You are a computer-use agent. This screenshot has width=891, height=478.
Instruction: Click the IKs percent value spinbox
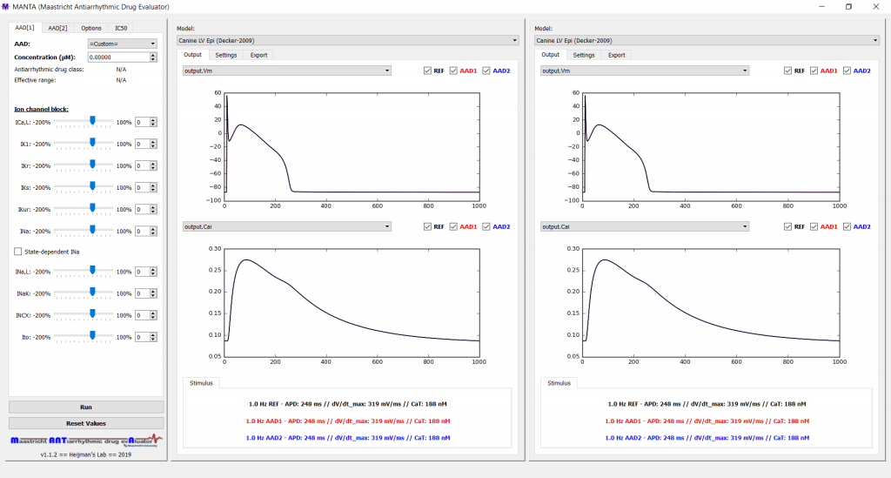145,187
